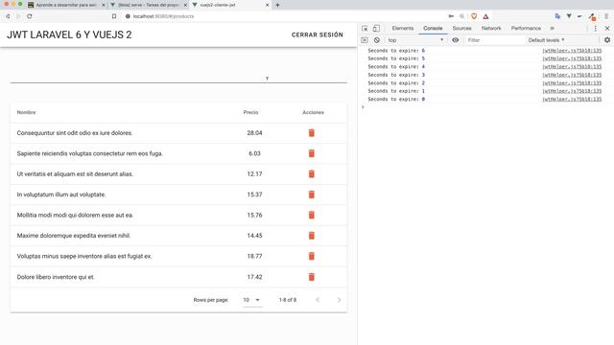Open new browser tab
614x345 pixels.
pyautogui.click(x=277, y=5)
